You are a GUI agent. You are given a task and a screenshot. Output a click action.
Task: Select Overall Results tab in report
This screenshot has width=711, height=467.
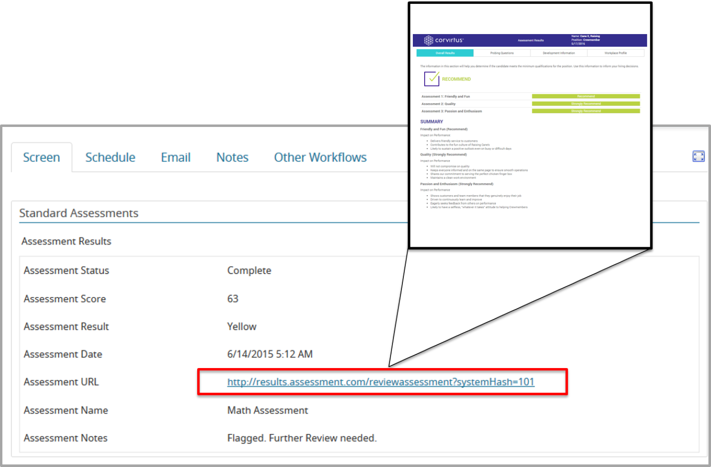(445, 53)
